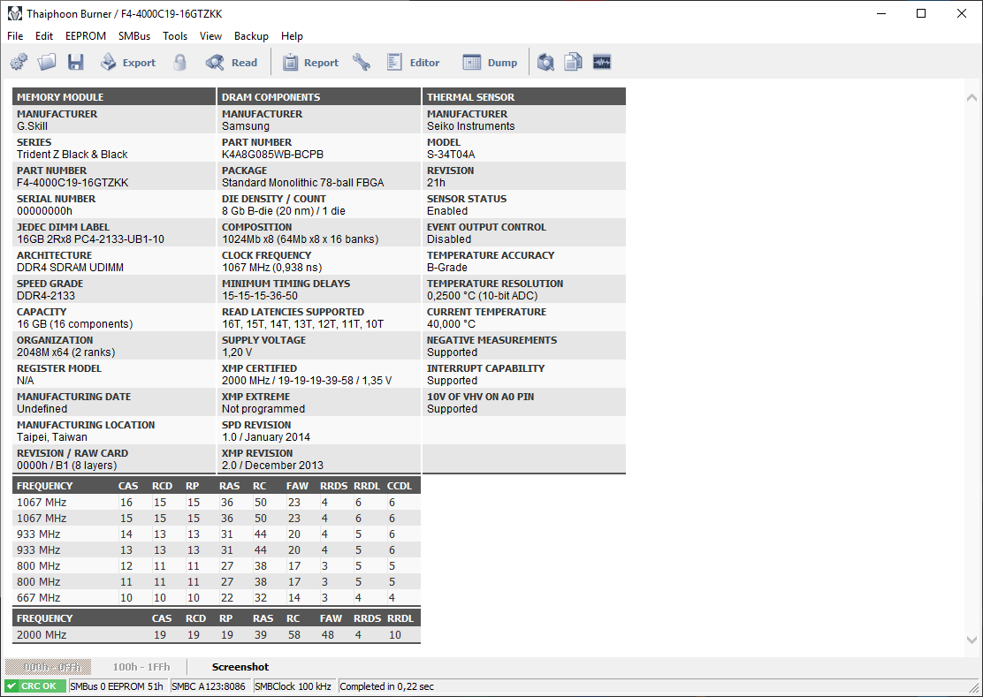Viewport: 983px width, 697px height.
Task: Click the SMBC A123:8086 status field
Action: coord(210,686)
